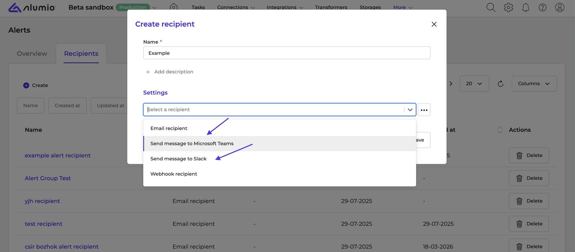
Task: Click the Name column header
Action: point(33,130)
